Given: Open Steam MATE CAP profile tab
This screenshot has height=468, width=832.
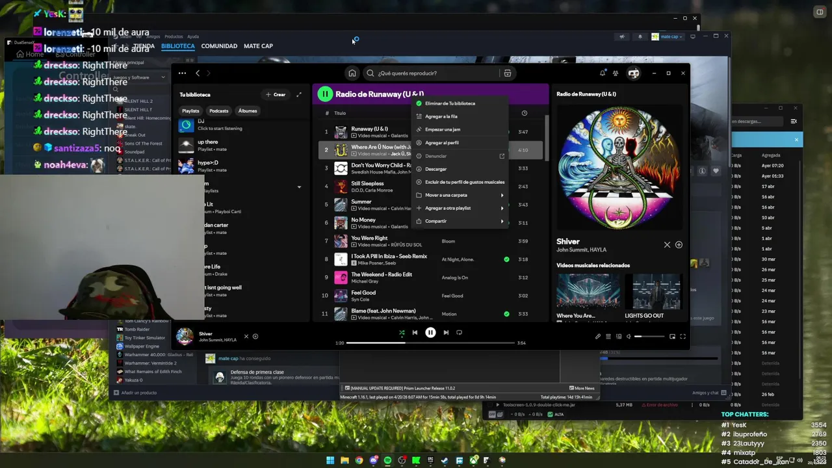Looking at the screenshot, I should pos(258,46).
